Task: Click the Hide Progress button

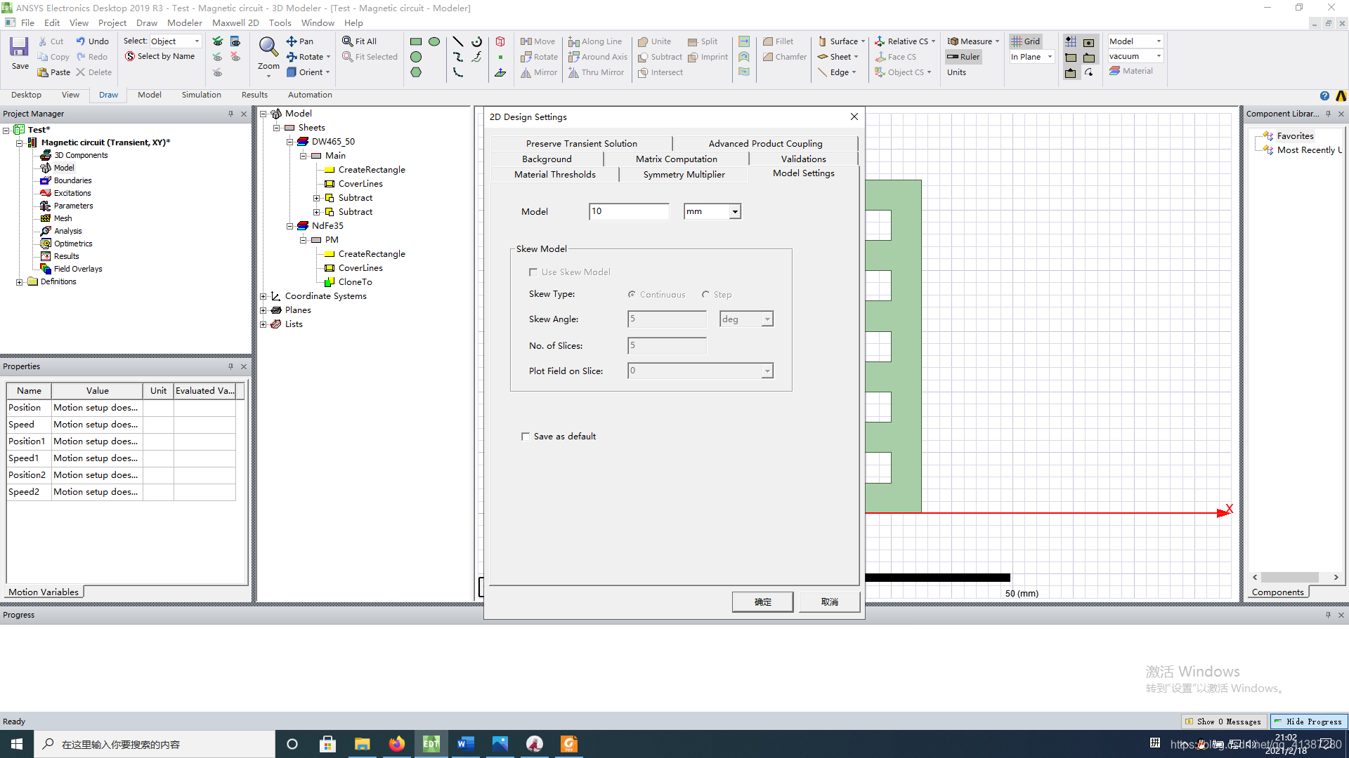Action: pyautogui.click(x=1308, y=722)
